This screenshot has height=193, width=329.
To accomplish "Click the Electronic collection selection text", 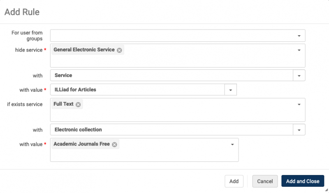I will pos(78,129).
